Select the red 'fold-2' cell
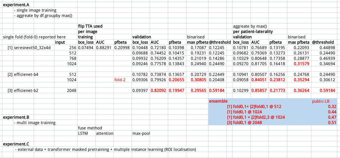Image resolution: width=340 pixels, height=158 pixels. tap(120, 80)
